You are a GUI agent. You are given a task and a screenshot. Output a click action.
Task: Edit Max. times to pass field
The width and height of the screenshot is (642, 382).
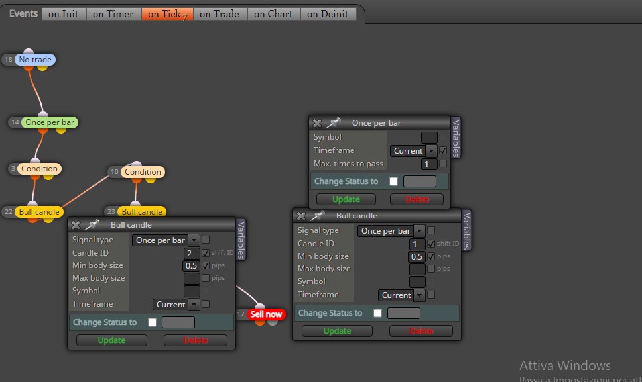(429, 164)
